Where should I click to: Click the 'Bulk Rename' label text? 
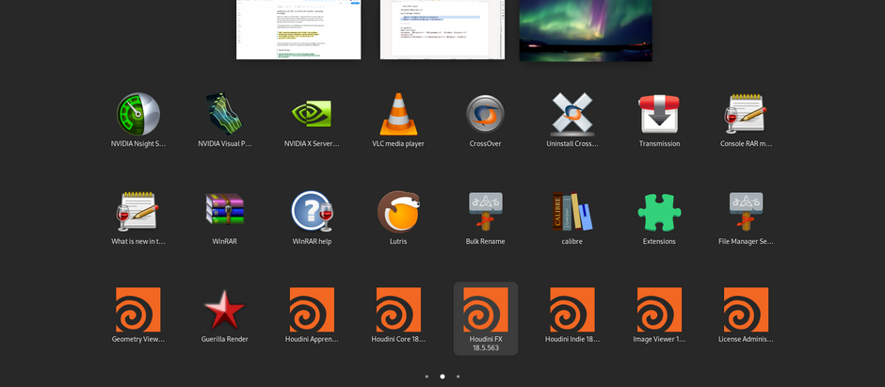pyautogui.click(x=486, y=241)
